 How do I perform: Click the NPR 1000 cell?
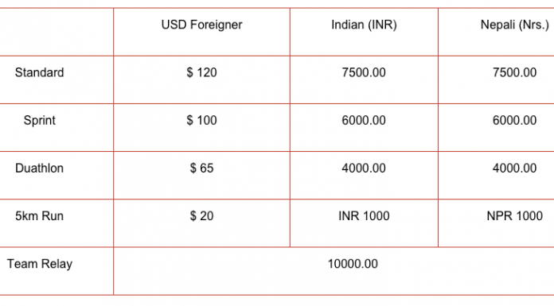[514, 216]
